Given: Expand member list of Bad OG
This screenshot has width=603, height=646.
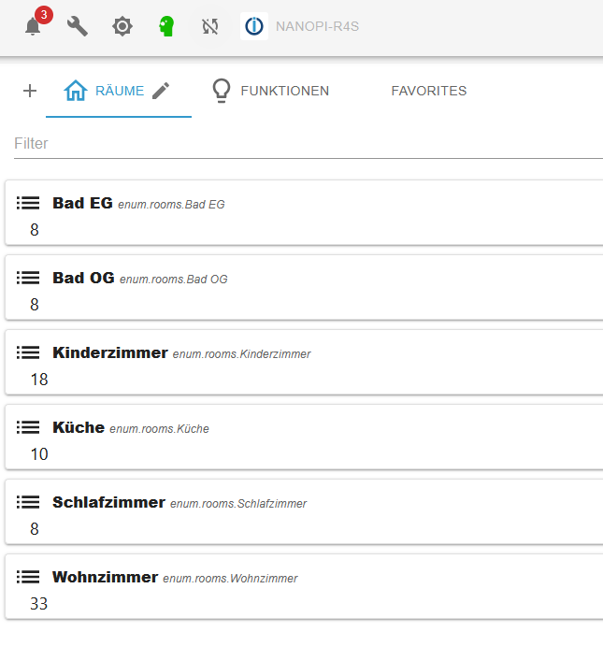Looking at the screenshot, I should coord(28,278).
